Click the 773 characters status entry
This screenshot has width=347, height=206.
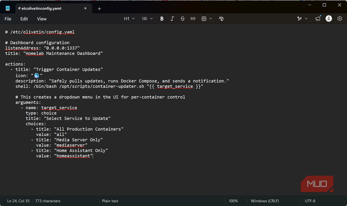pos(48,201)
